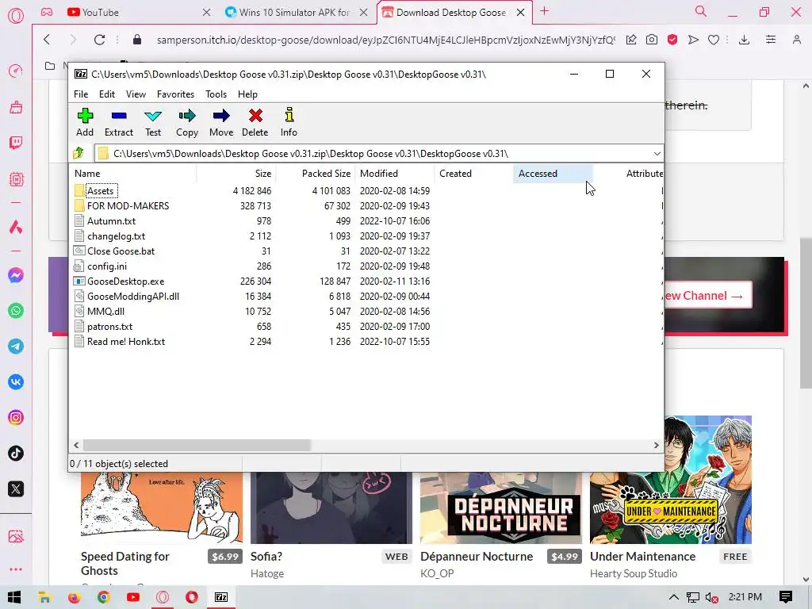Open TikTok in the Opera sidebar
The width and height of the screenshot is (812, 609).
(16, 454)
